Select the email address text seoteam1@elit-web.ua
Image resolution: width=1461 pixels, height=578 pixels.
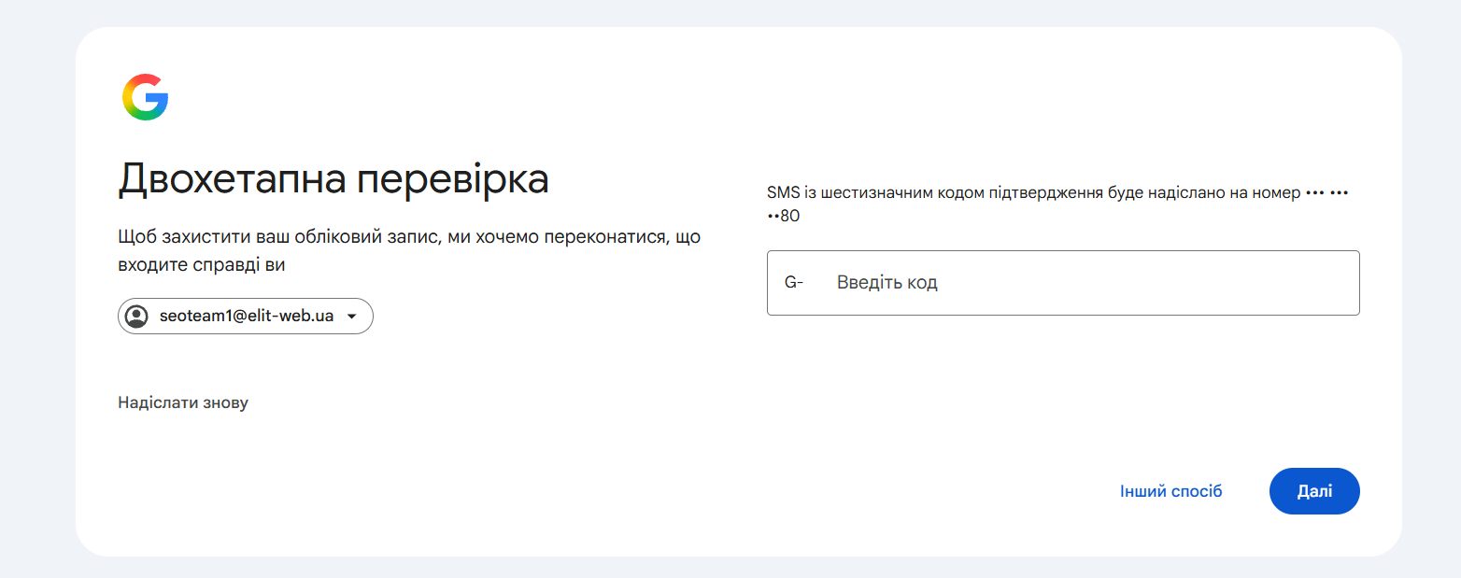tap(247, 317)
